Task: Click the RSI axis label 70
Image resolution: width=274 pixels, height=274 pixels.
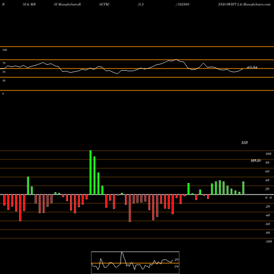Action: [4, 63]
